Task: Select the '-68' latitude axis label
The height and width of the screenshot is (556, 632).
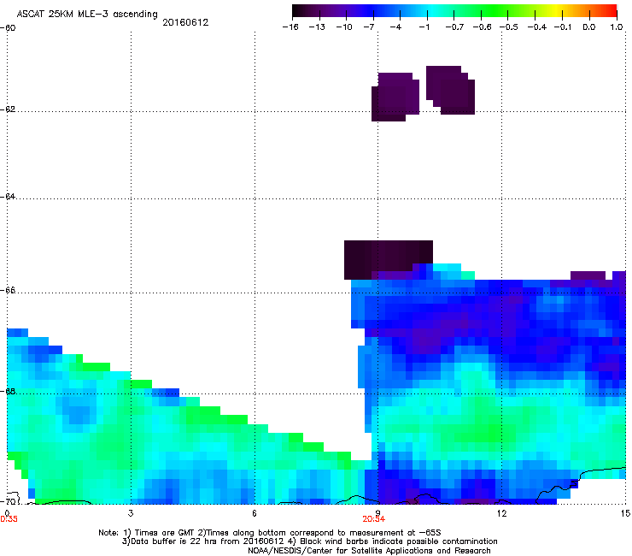Action: coord(8,391)
